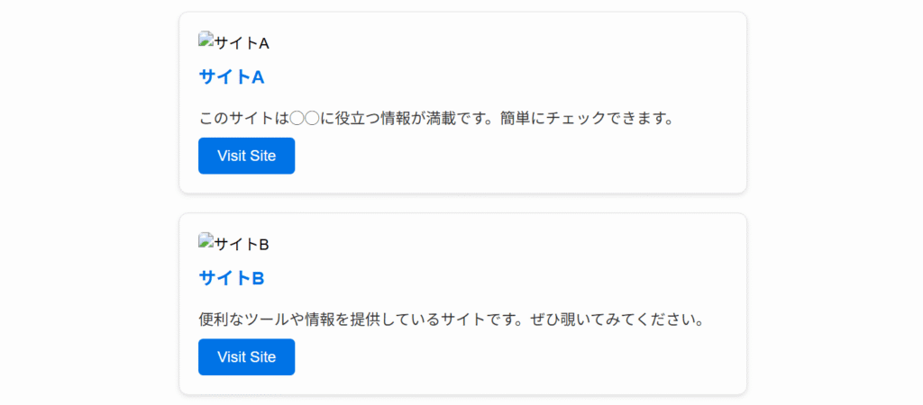Open the blue サイトA heading link
This screenshot has width=923, height=405.
click(x=231, y=76)
